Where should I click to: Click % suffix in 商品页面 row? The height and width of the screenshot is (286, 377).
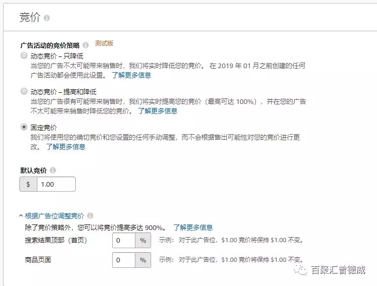coord(143,260)
